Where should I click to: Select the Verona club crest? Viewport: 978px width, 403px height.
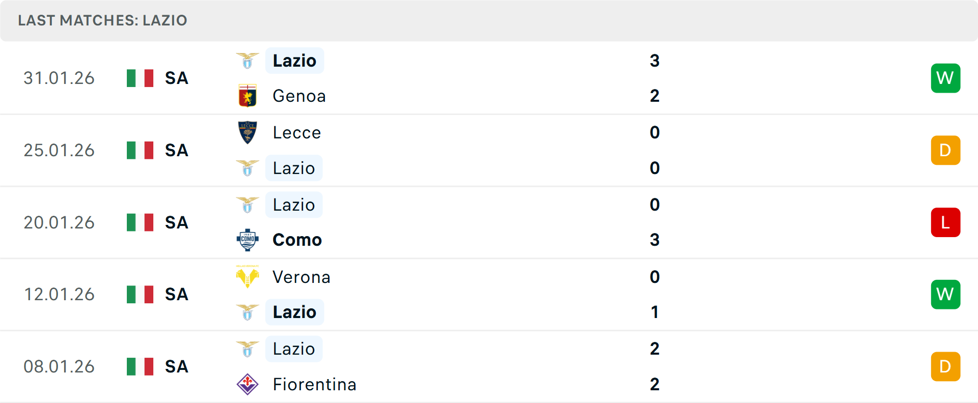[248, 277]
